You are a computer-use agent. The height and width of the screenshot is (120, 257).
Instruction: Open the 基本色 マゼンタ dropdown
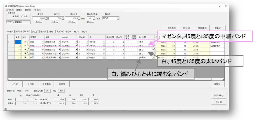(x=118, y=18)
